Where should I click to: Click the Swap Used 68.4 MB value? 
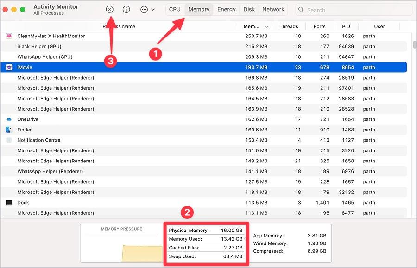233,256
